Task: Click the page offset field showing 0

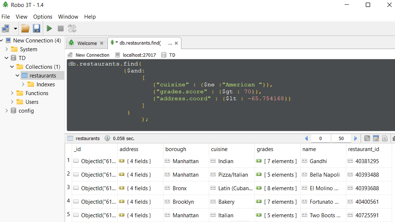Action: click(320, 138)
